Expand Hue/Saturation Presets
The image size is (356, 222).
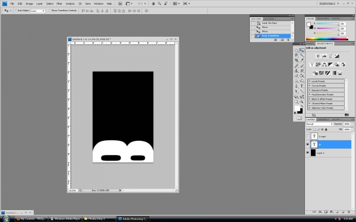point(310,95)
